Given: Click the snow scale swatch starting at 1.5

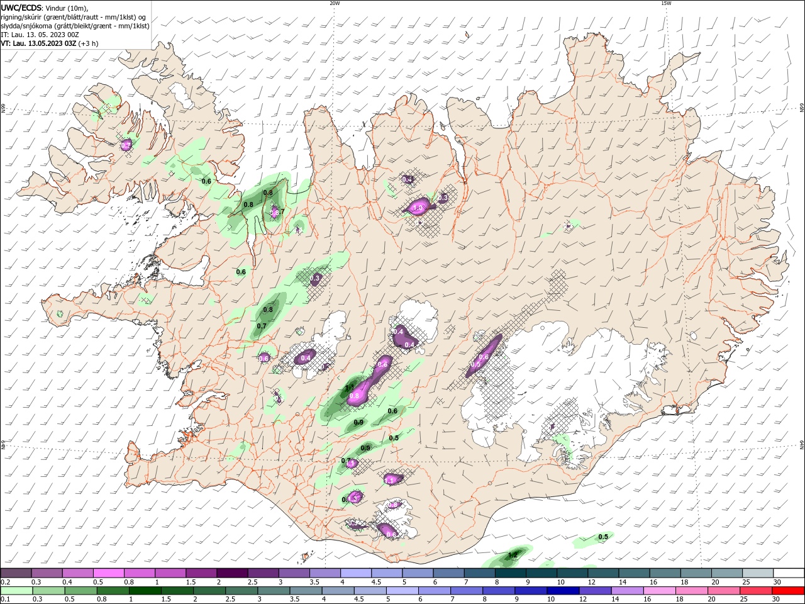Looking at the screenshot, I should click(x=201, y=573).
